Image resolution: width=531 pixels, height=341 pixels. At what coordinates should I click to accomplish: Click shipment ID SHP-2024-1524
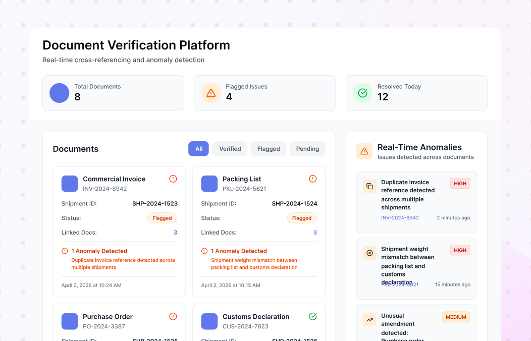pos(295,204)
